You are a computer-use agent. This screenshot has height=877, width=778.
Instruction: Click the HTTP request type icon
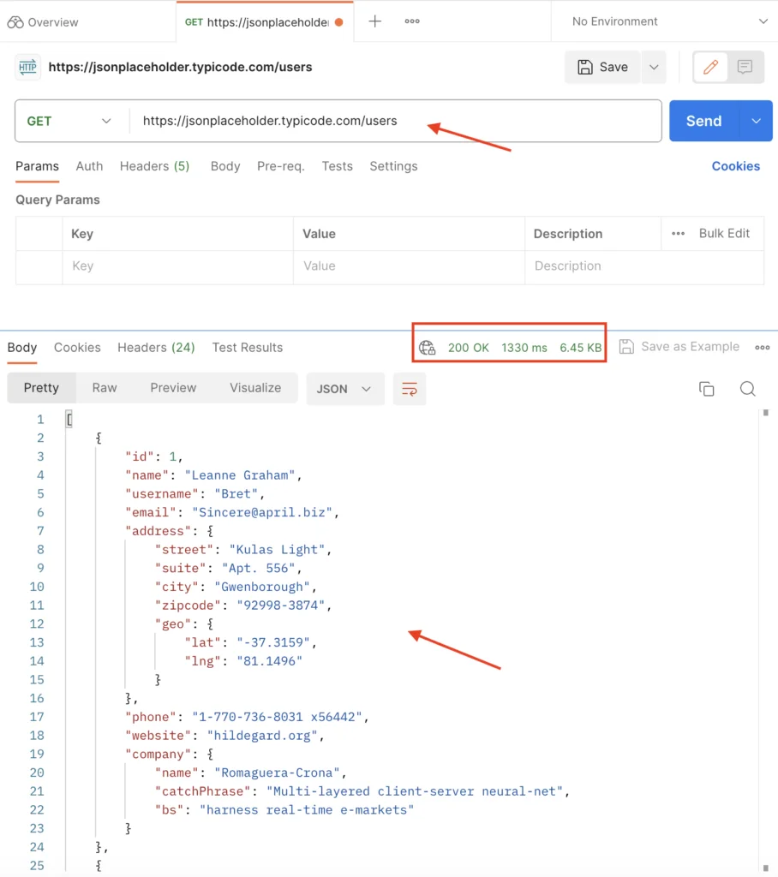pyautogui.click(x=27, y=67)
